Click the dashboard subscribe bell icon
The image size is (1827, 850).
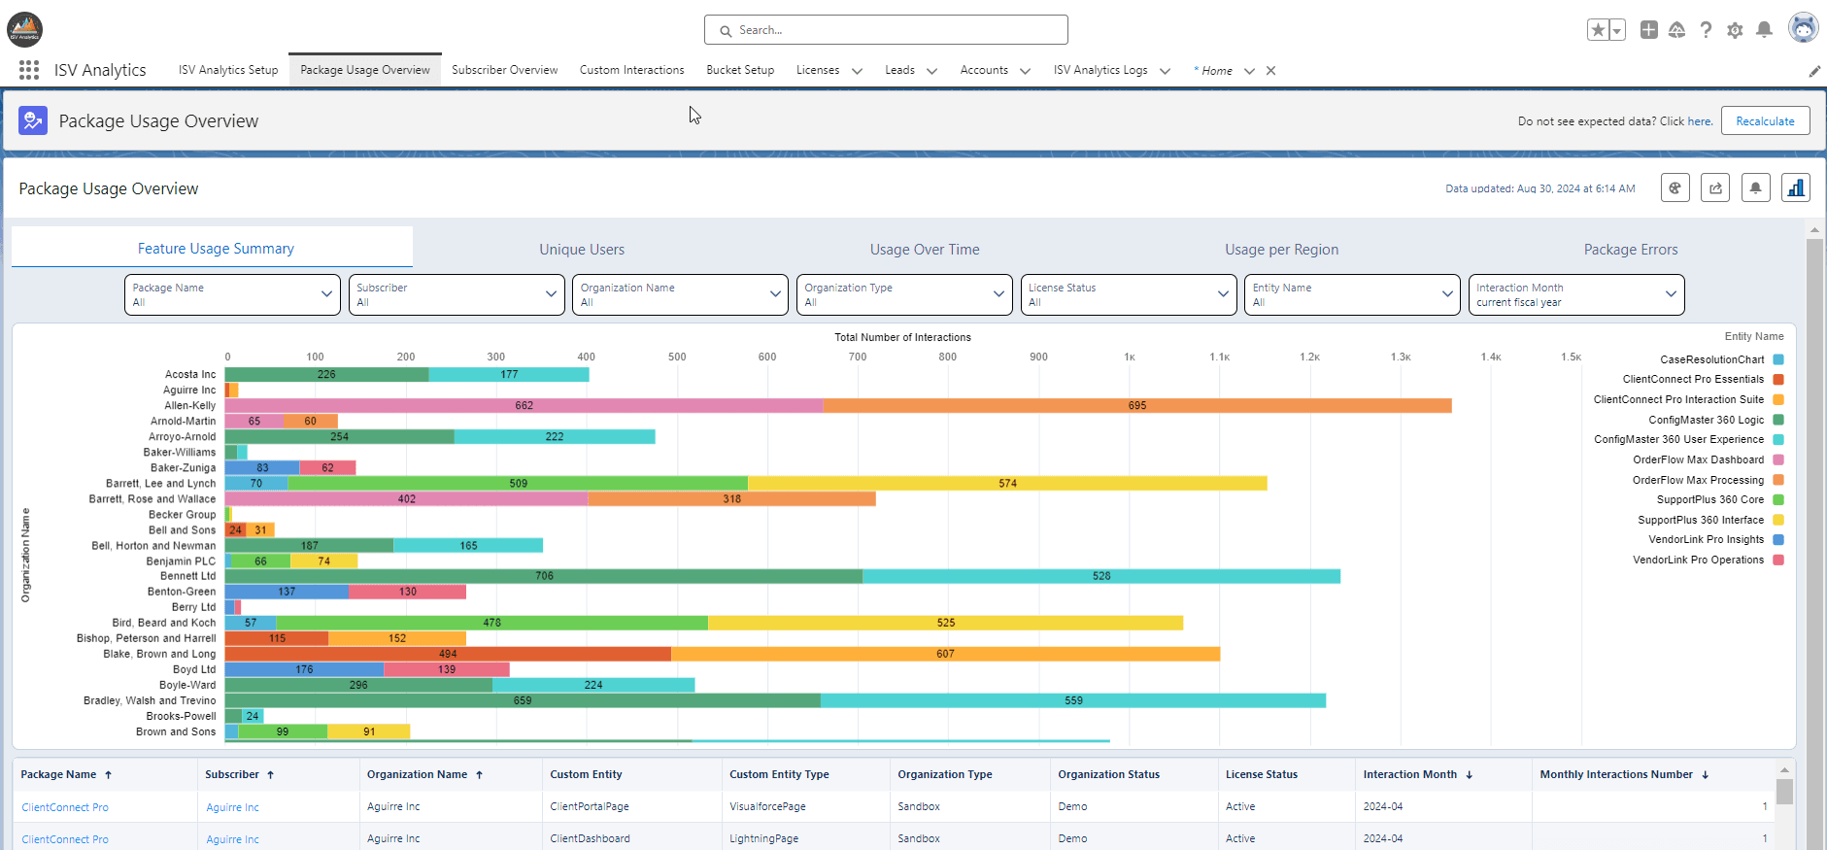point(1756,187)
